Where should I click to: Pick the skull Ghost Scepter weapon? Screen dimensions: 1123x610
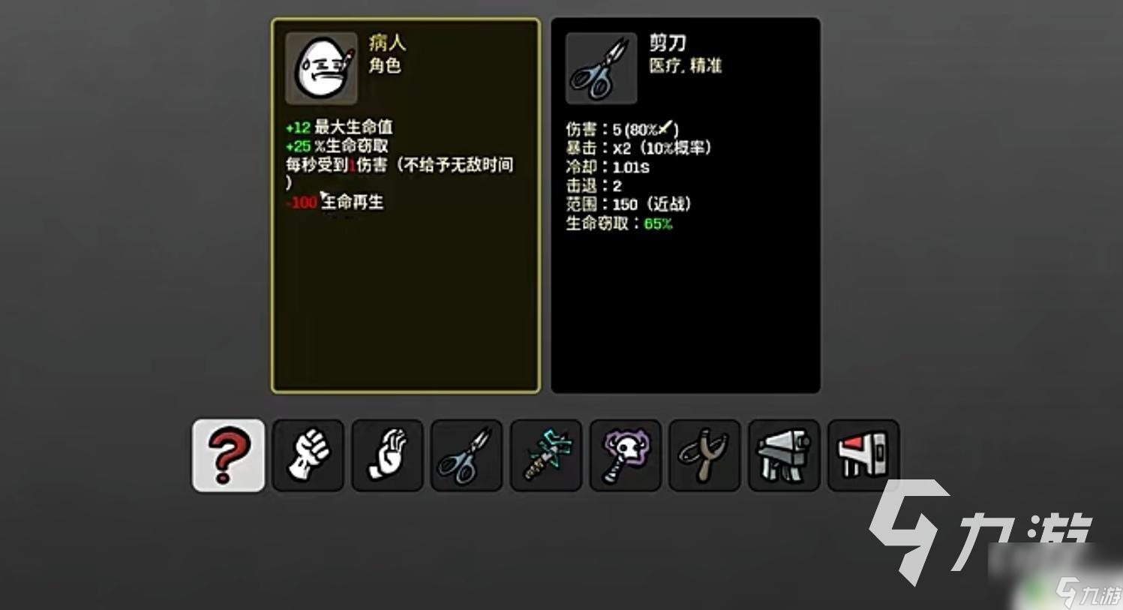click(x=625, y=455)
